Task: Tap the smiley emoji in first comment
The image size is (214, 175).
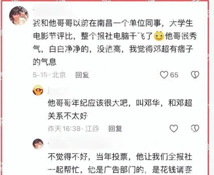Action: (159, 36)
